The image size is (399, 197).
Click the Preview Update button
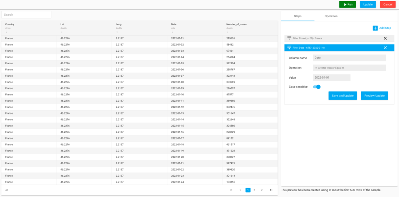[x=374, y=95]
